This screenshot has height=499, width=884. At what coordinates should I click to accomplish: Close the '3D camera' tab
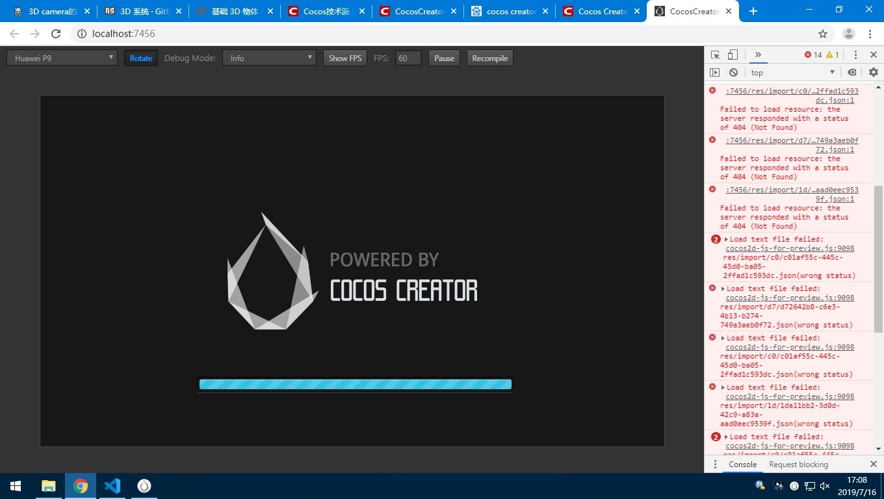[86, 11]
